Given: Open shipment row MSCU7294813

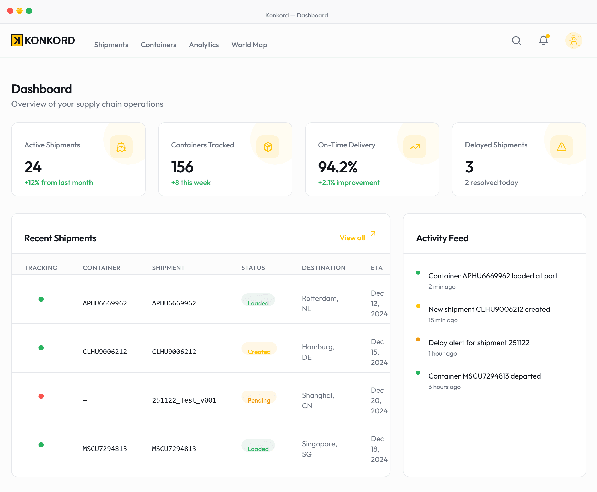Looking at the screenshot, I should 174,449.
